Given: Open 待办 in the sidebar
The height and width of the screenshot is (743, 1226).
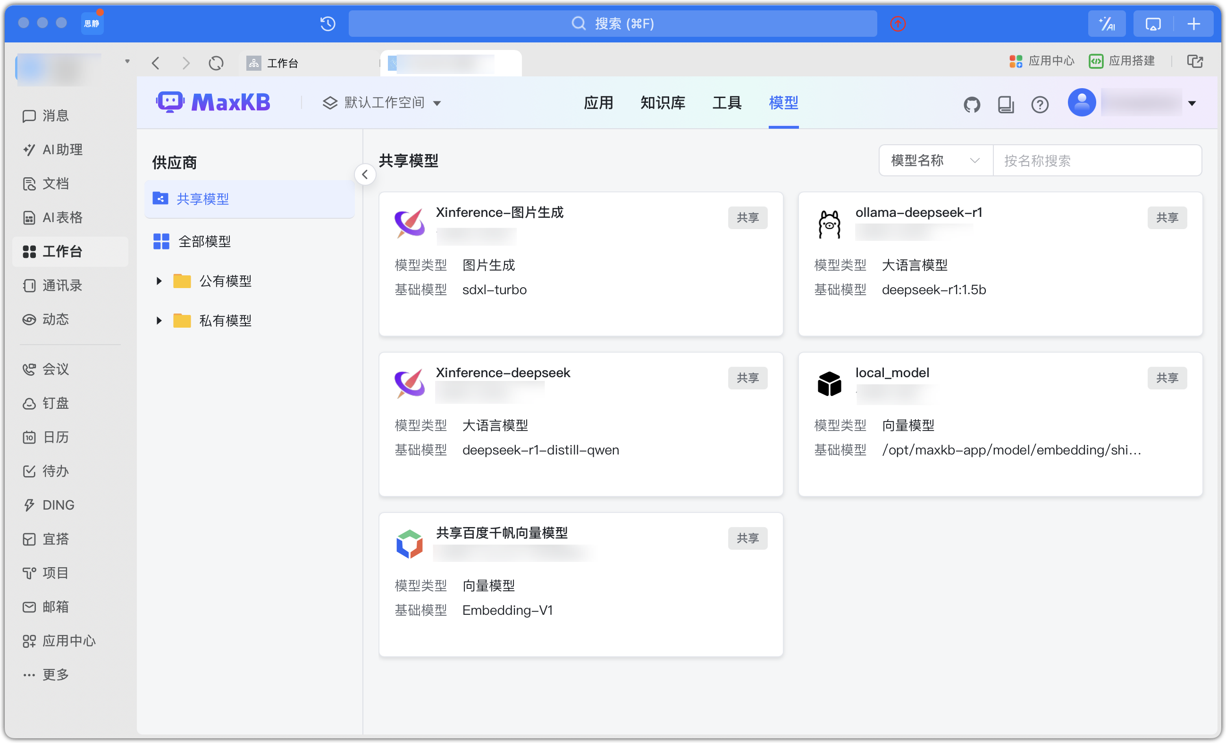Looking at the screenshot, I should pyautogui.click(x=55, y=471).
